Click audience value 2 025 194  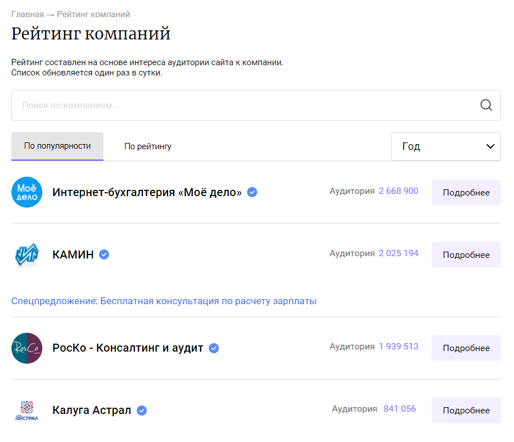tap(399, 253)
